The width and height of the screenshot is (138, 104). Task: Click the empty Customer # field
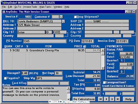[x=55, y=17]
